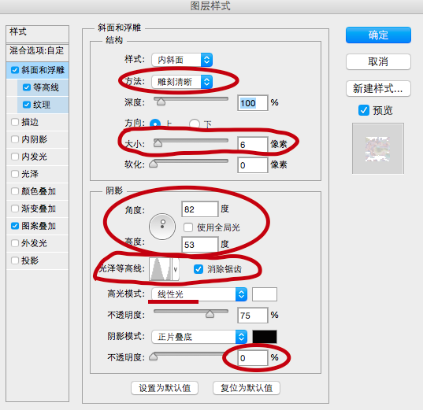Click highlight opacity field 75
This screenshot has height=410, width=423.
pyautogui.click(x=253, y=315)
